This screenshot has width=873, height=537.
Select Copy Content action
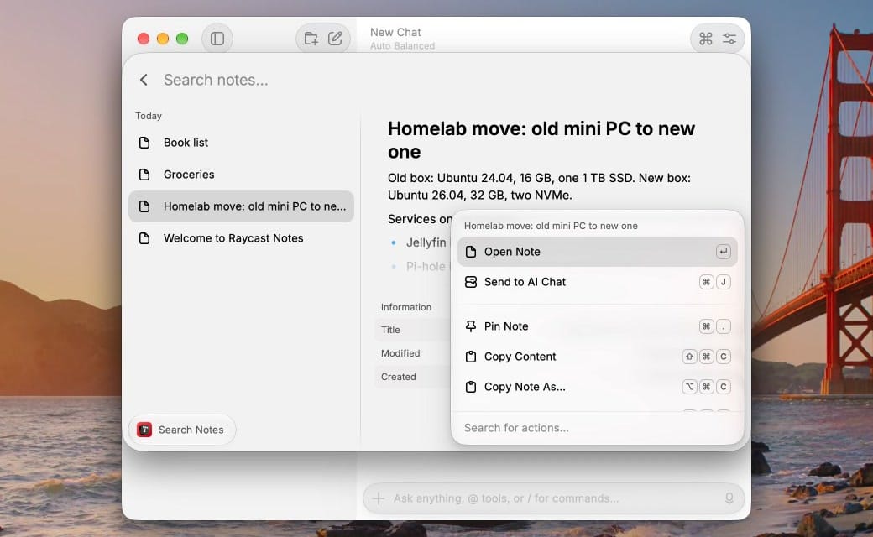tap(597, 357)
